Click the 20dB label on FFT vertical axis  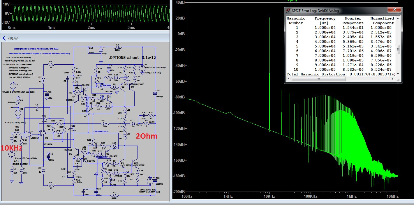coord(180,18)
